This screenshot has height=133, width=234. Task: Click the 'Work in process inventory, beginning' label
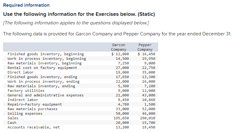click(x=47, y=59)
